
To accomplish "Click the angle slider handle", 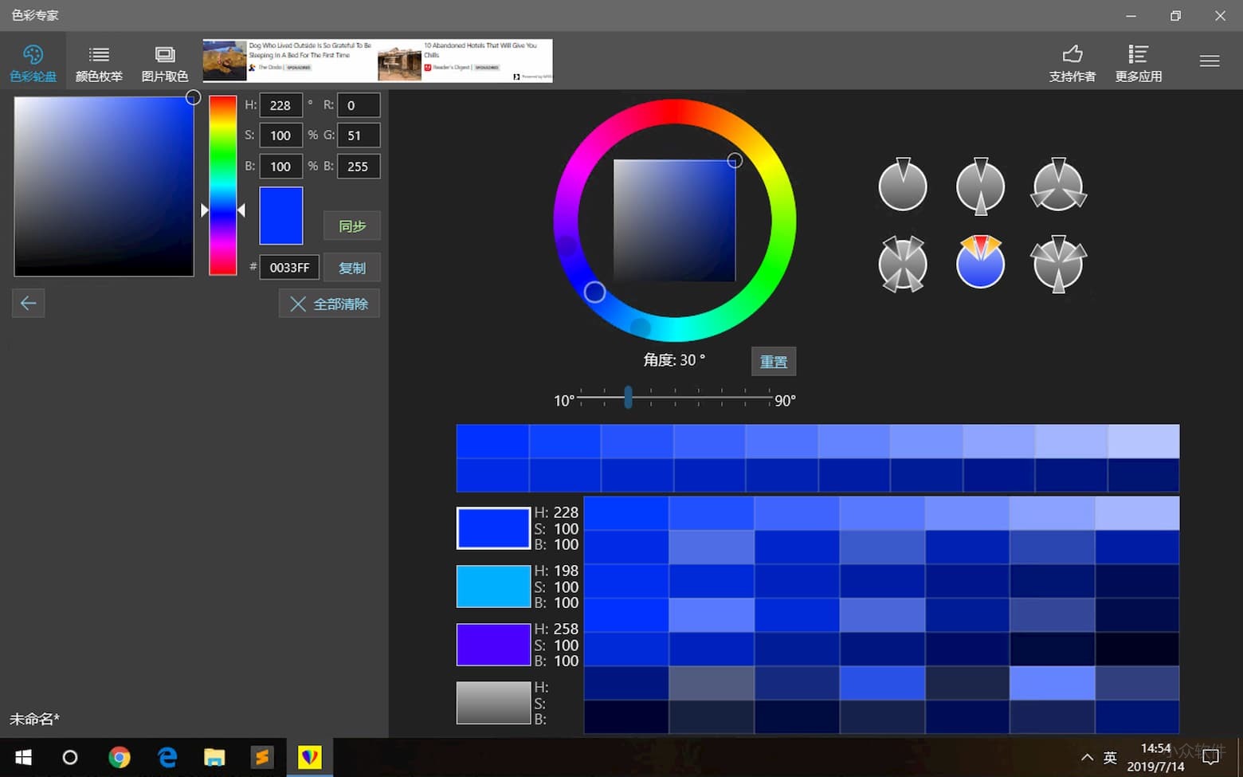I will (628, 397).
